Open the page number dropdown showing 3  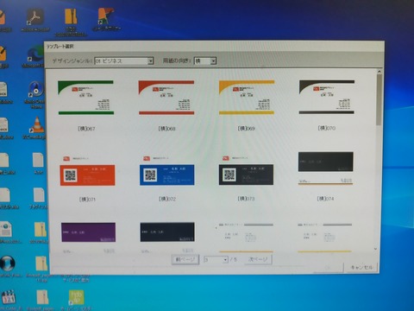coord(216,259)
